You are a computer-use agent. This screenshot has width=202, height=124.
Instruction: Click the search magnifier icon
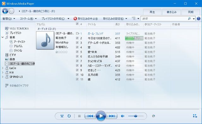[x=189, y=19]
